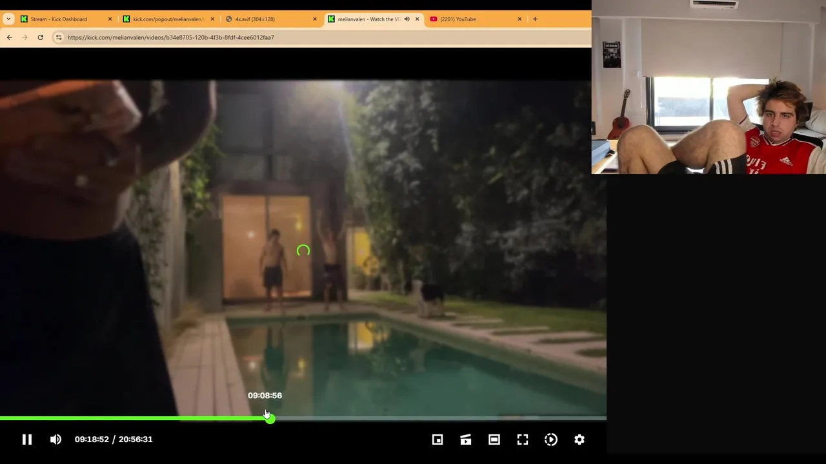Screen dimensions: 826x464
Task: Mute the melianvalen tab using its audio icon
Action: coord(407,19)
